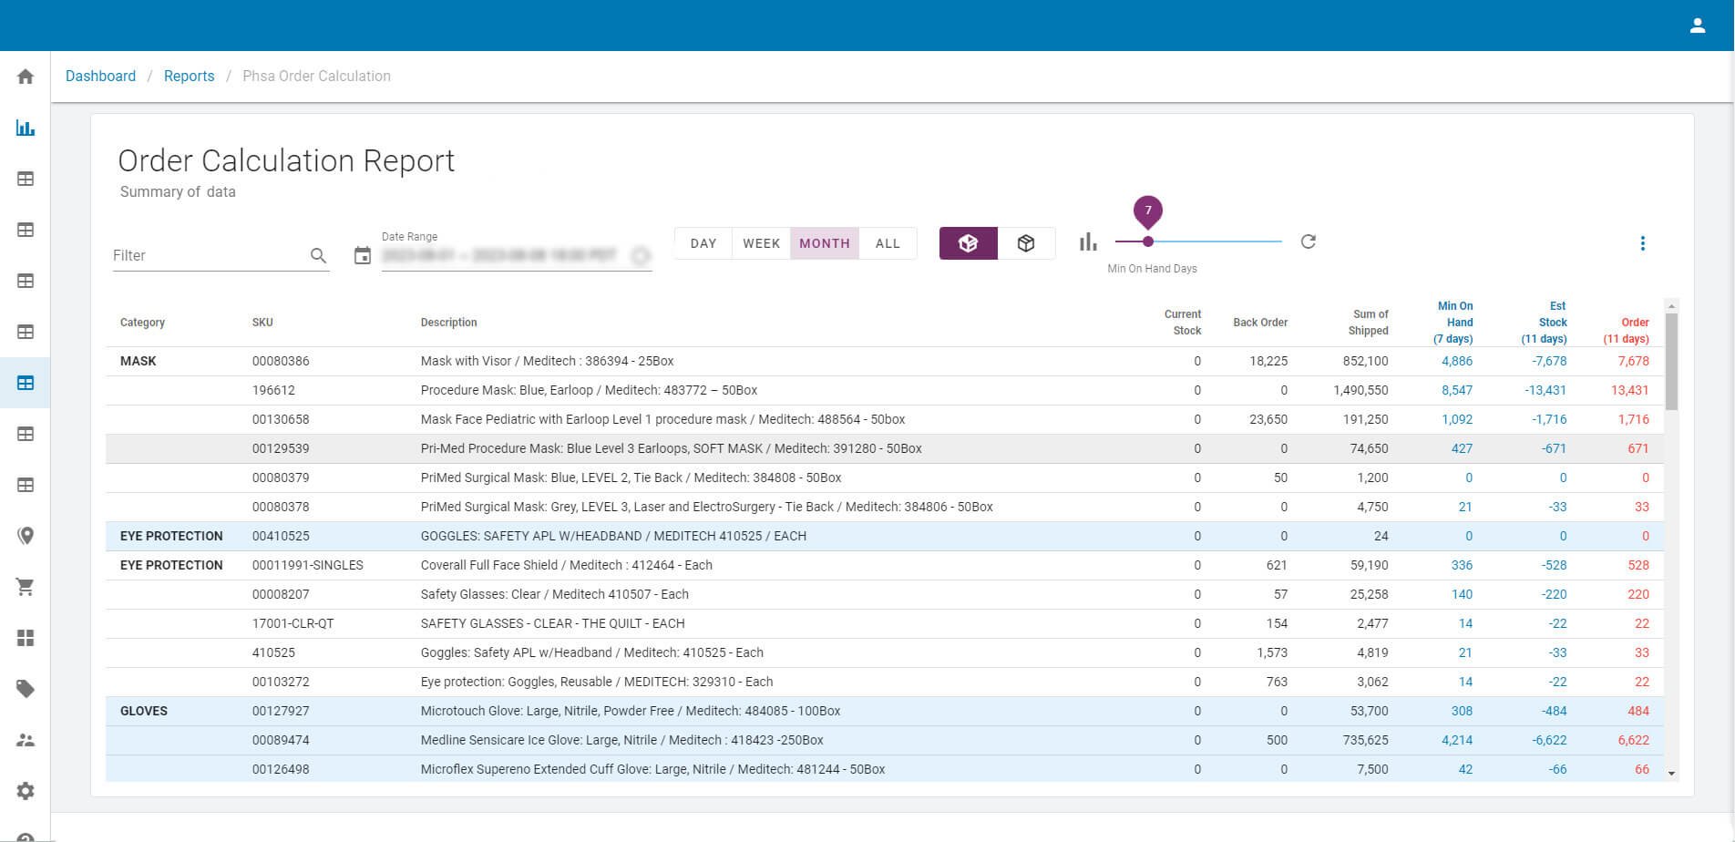Open the three-dot overflow menu
Screen dimensions: 1735x842
1642,243
